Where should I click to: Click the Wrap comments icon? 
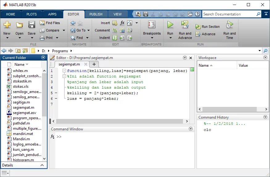[130, 31]
